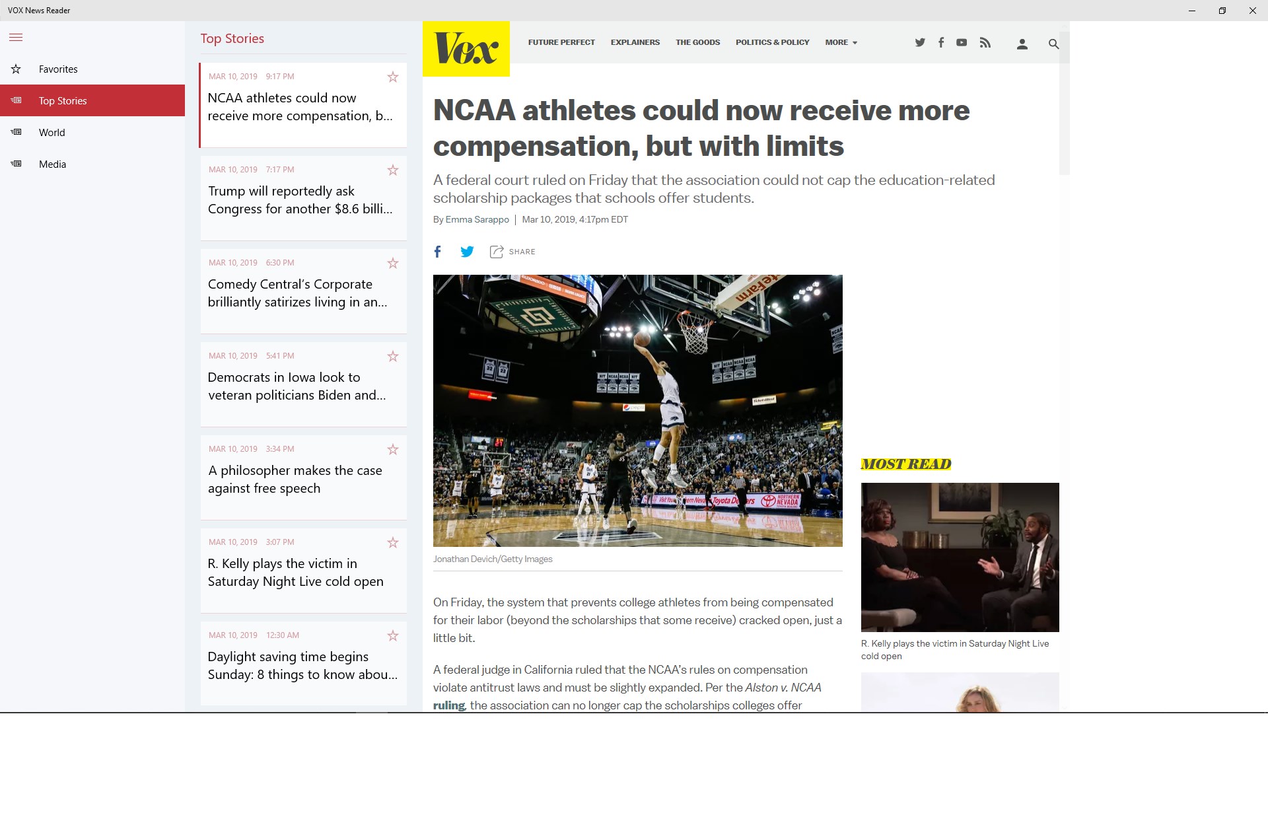
Task: Star the philosopher free speech story
Action: (393, 450)
